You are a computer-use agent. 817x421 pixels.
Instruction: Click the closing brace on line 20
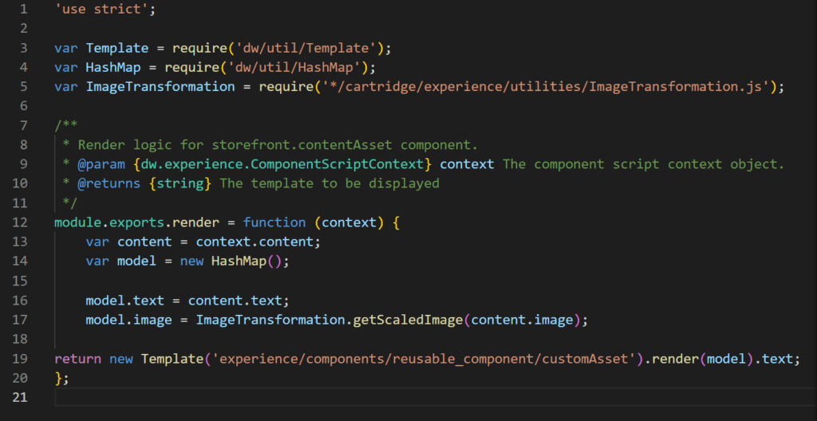coord(58,378)
